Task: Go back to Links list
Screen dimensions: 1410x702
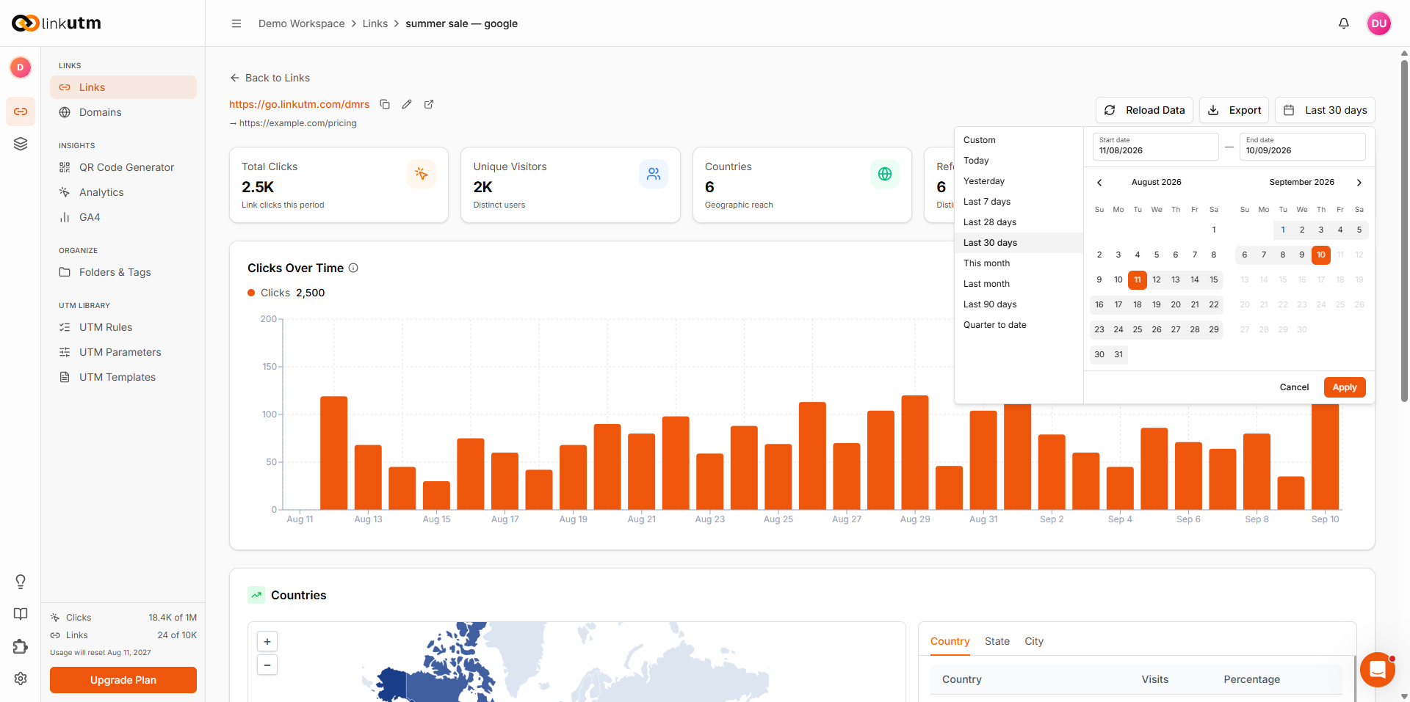Action: click(270, 78)
